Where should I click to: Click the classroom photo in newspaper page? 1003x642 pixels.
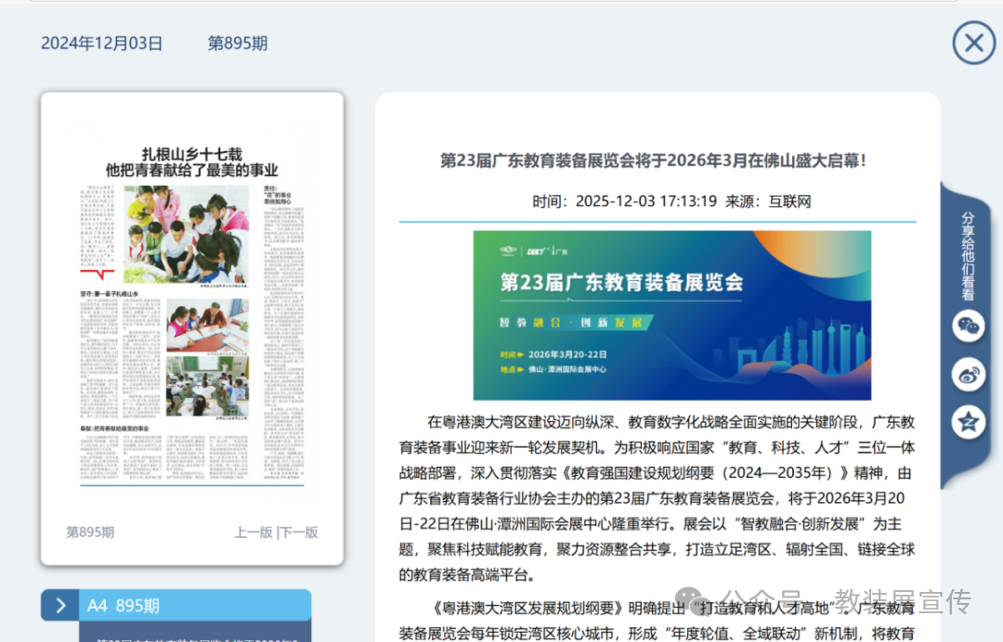pos(207,385)
